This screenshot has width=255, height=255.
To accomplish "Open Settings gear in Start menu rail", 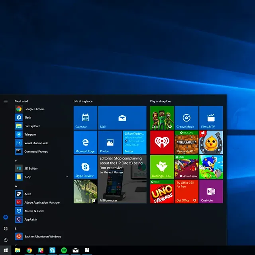I will click(6, 229).
